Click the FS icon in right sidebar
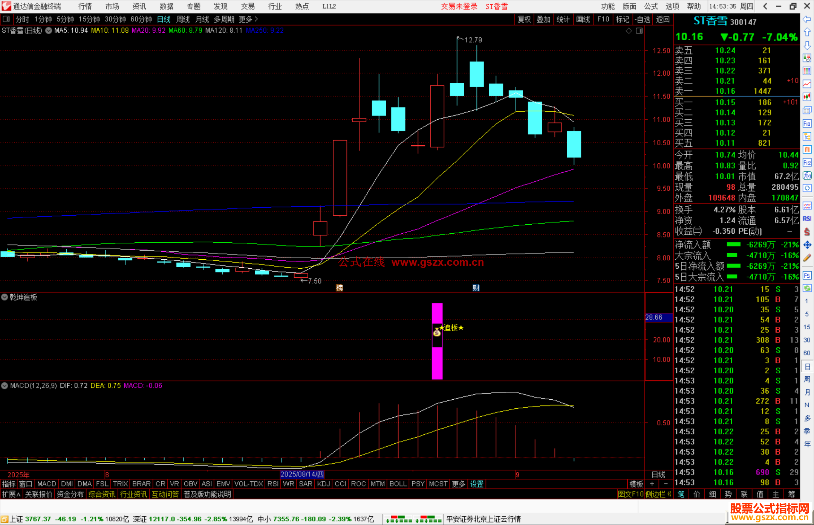 tap(807, 275)
